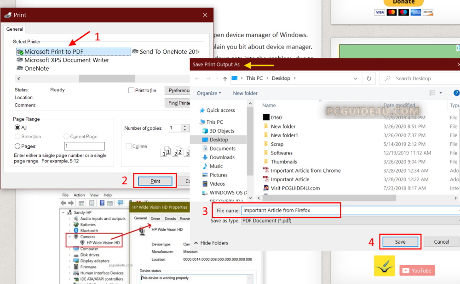Viewport: 460px width, 284px height.
Task: Click the Save button
Action: [400, 242]
